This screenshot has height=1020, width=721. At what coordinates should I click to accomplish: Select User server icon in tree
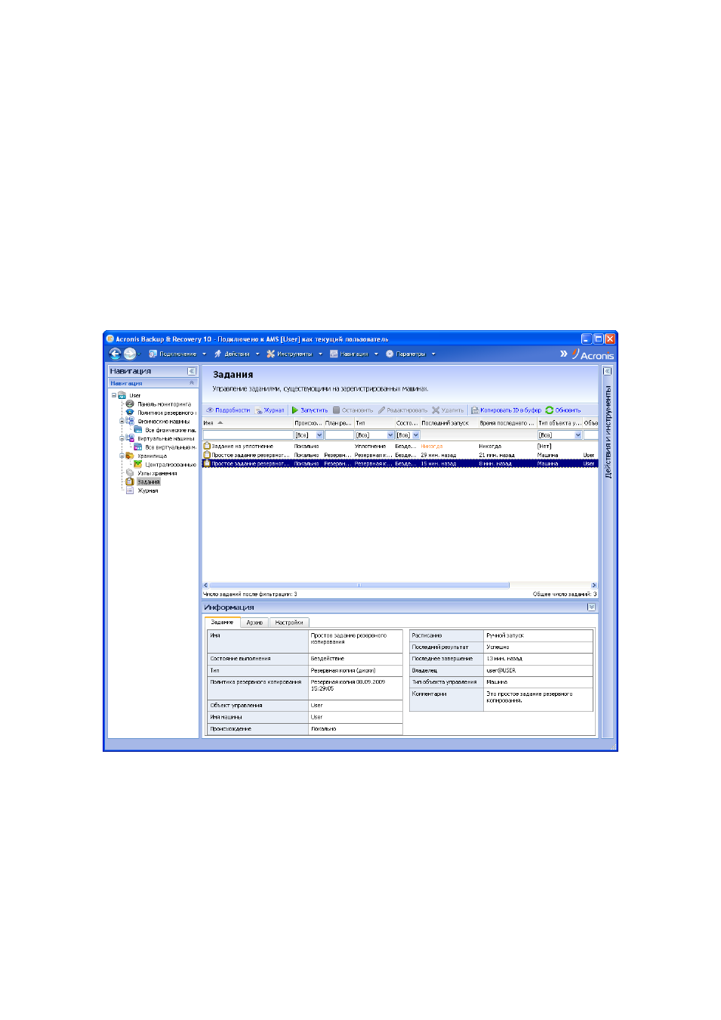pyautogui.click(x=122, y=395)
